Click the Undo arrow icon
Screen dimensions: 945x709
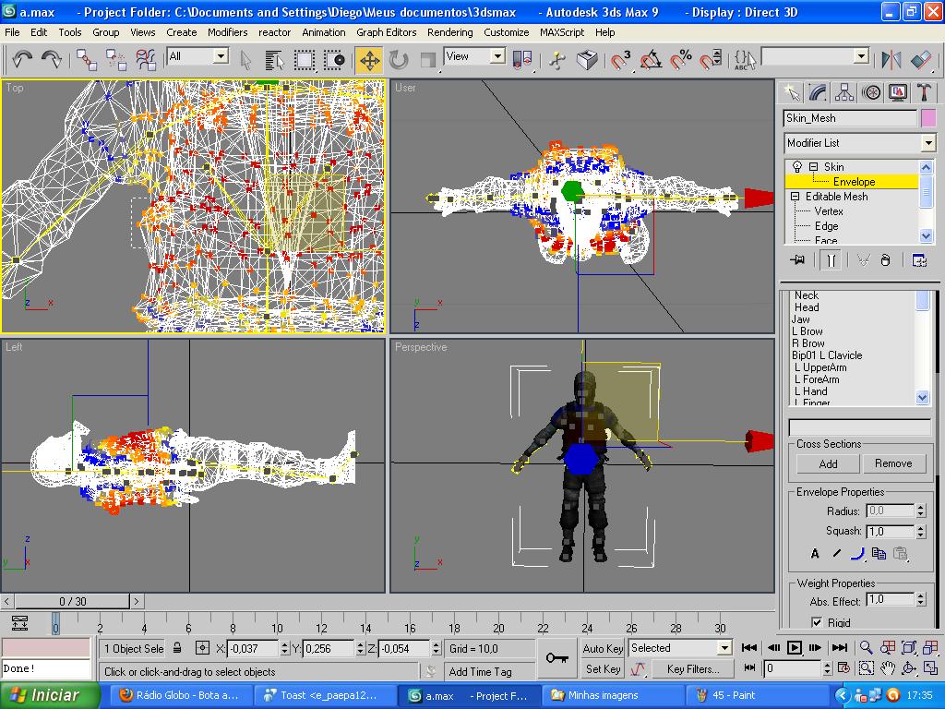click(x=22, y=60)
